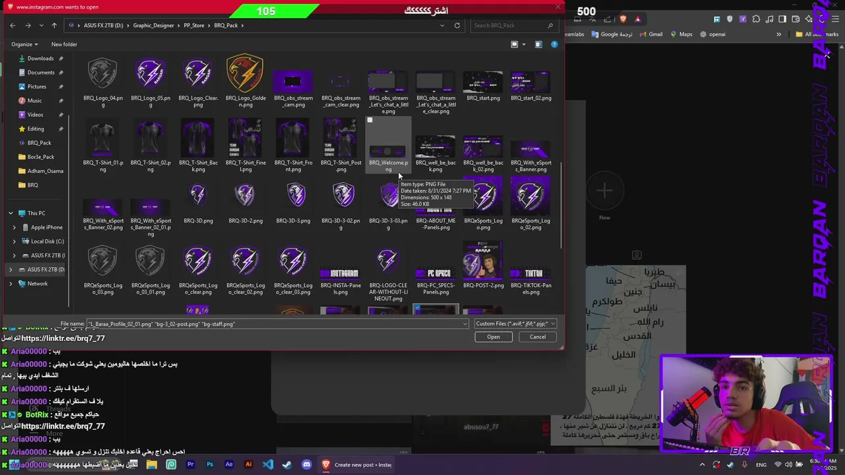Open Steam from the taskbar
The width and height of the screenshot is (845, 475).
point(287,464)
